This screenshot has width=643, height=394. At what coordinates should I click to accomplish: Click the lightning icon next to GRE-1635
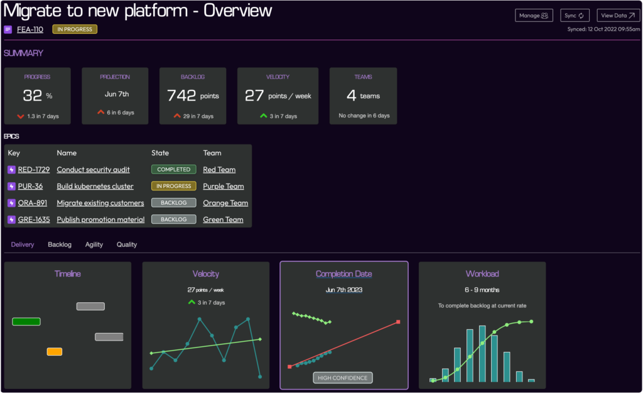[x=11, y=220]
